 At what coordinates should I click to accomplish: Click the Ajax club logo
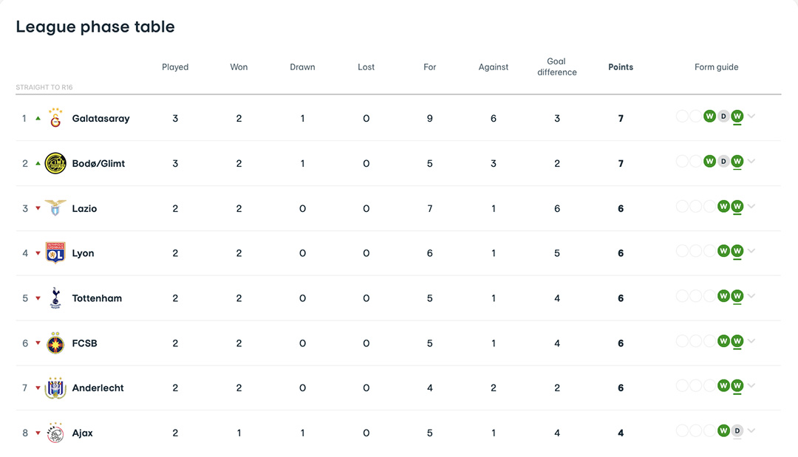pos(55,433)
